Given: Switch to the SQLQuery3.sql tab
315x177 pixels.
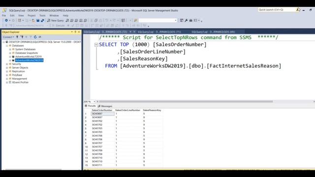Looking at the screenshot, I should (105, 32).
